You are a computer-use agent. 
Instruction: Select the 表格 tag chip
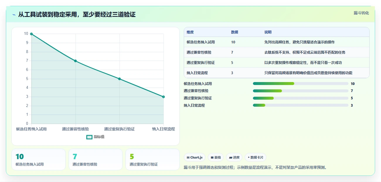pos(216,157)
